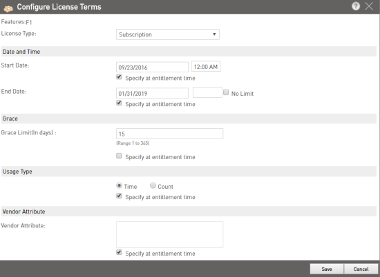Uncheck Start Date specify at entitlement time
The height and width of the screenshot is (277, 380).
(x=119, y=77)
